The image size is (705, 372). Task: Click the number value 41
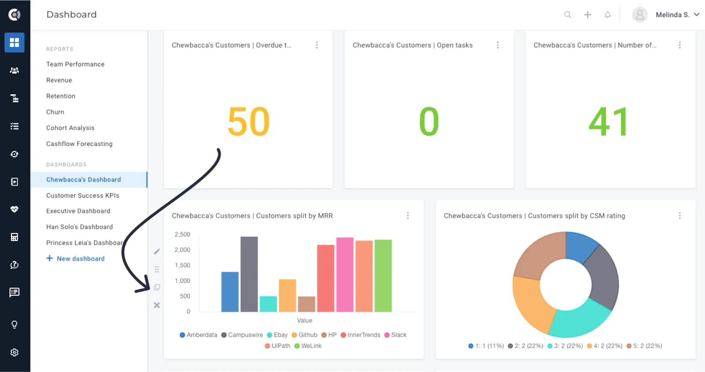(x=609, y=122)
